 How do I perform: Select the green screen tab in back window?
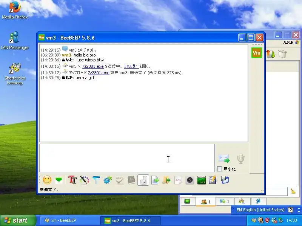tap(187, 202)
